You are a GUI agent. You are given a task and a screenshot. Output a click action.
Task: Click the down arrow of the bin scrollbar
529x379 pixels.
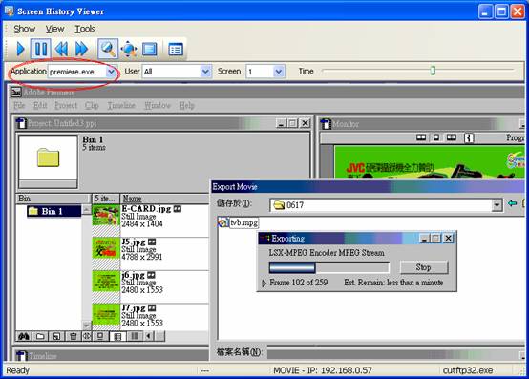coord(86,326)
